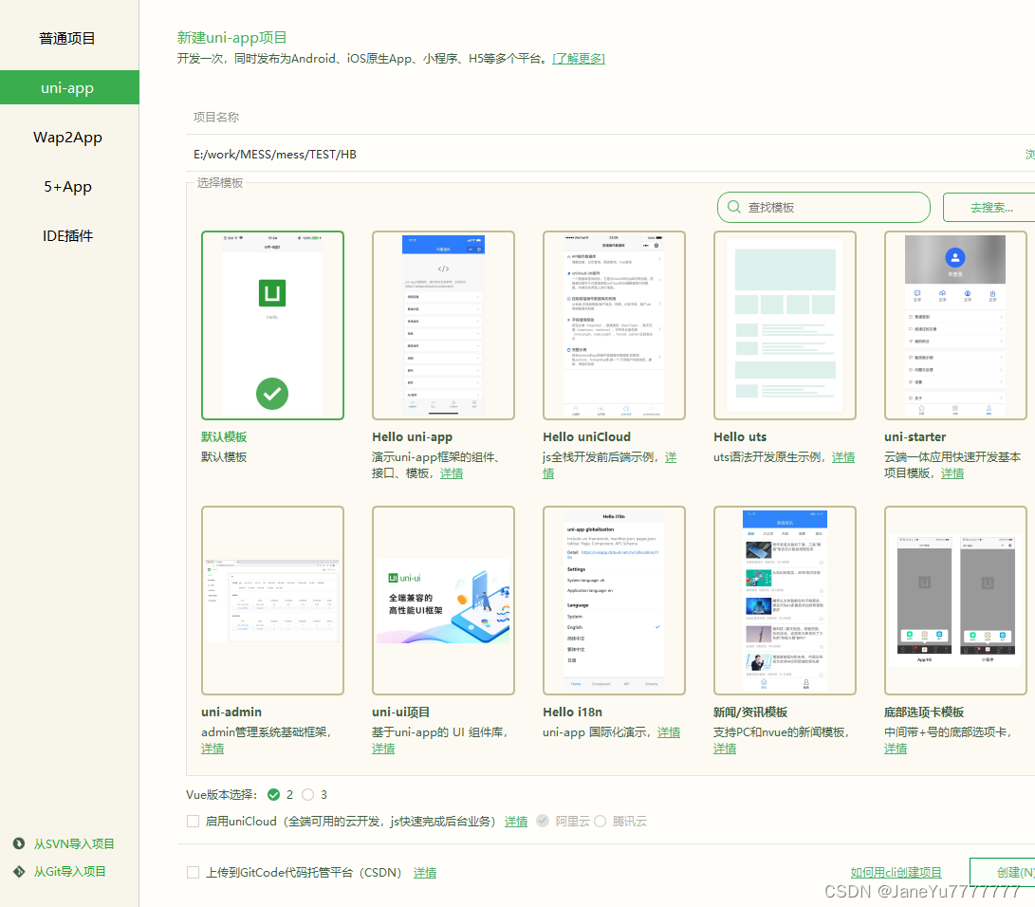Select the uni-starter template thumbnail
The width and height of the screenshot is (1035, 907).
[956, 325]
